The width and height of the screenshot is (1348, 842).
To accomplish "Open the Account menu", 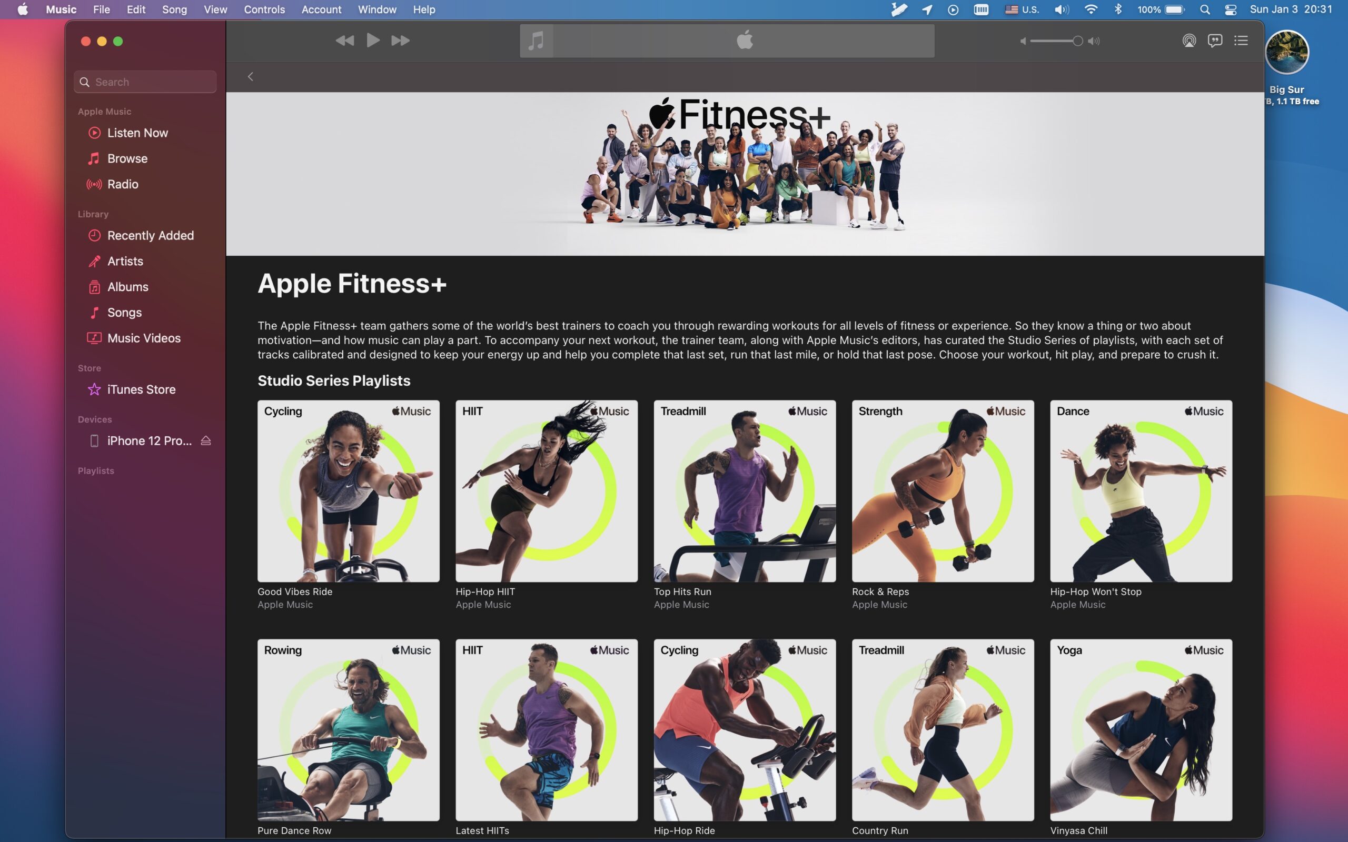I will coord(321,9).
